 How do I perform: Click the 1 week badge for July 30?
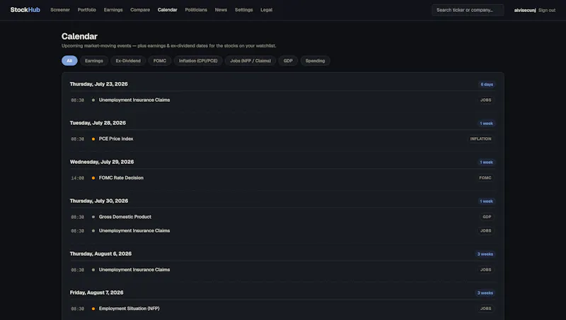(486, 201)
